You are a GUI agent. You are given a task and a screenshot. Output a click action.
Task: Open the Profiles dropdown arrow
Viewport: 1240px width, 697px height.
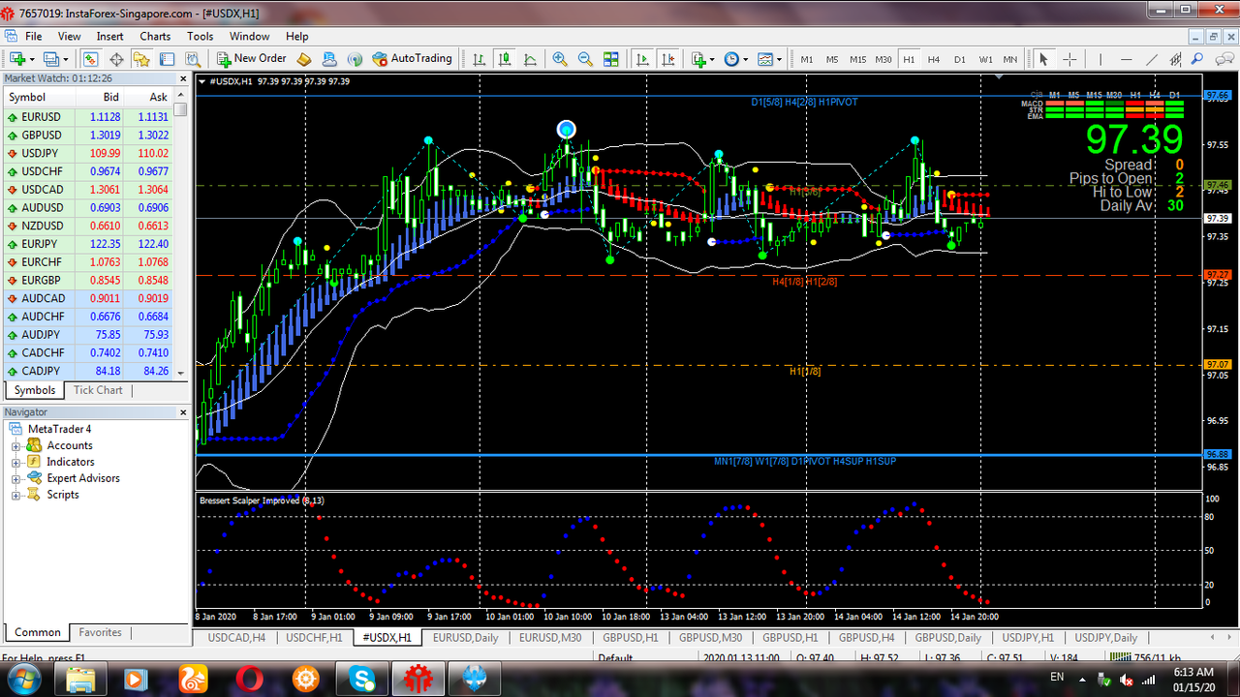pos(65,59)
